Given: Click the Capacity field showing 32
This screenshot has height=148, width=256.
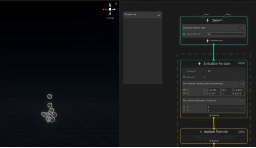Looking at the screenshot, I should 225,71.
